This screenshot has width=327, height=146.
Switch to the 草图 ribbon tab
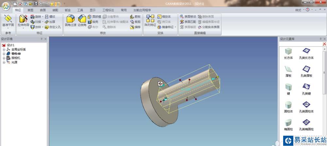(x=30, y=10)
